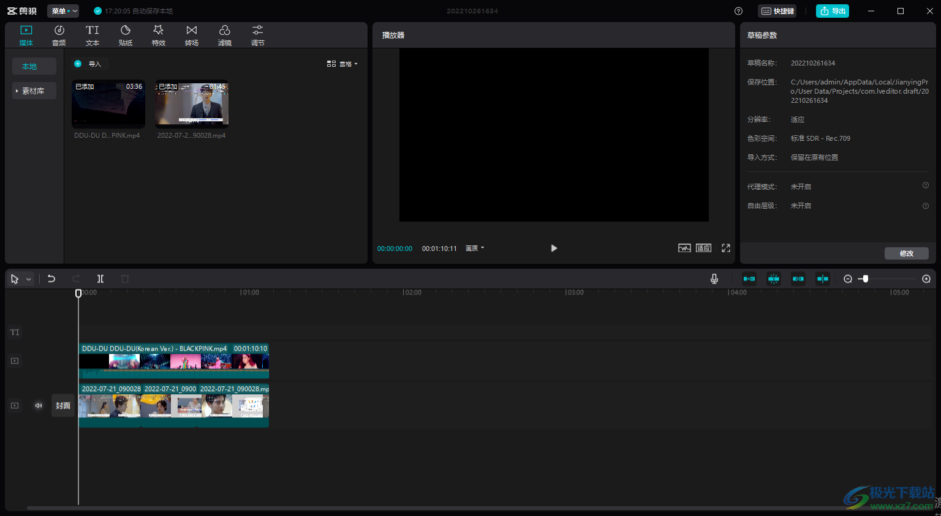Select the 2022-07-21_090028.mp last clip segment
This screenshot has height=516, width=941.
coord(233,405)
